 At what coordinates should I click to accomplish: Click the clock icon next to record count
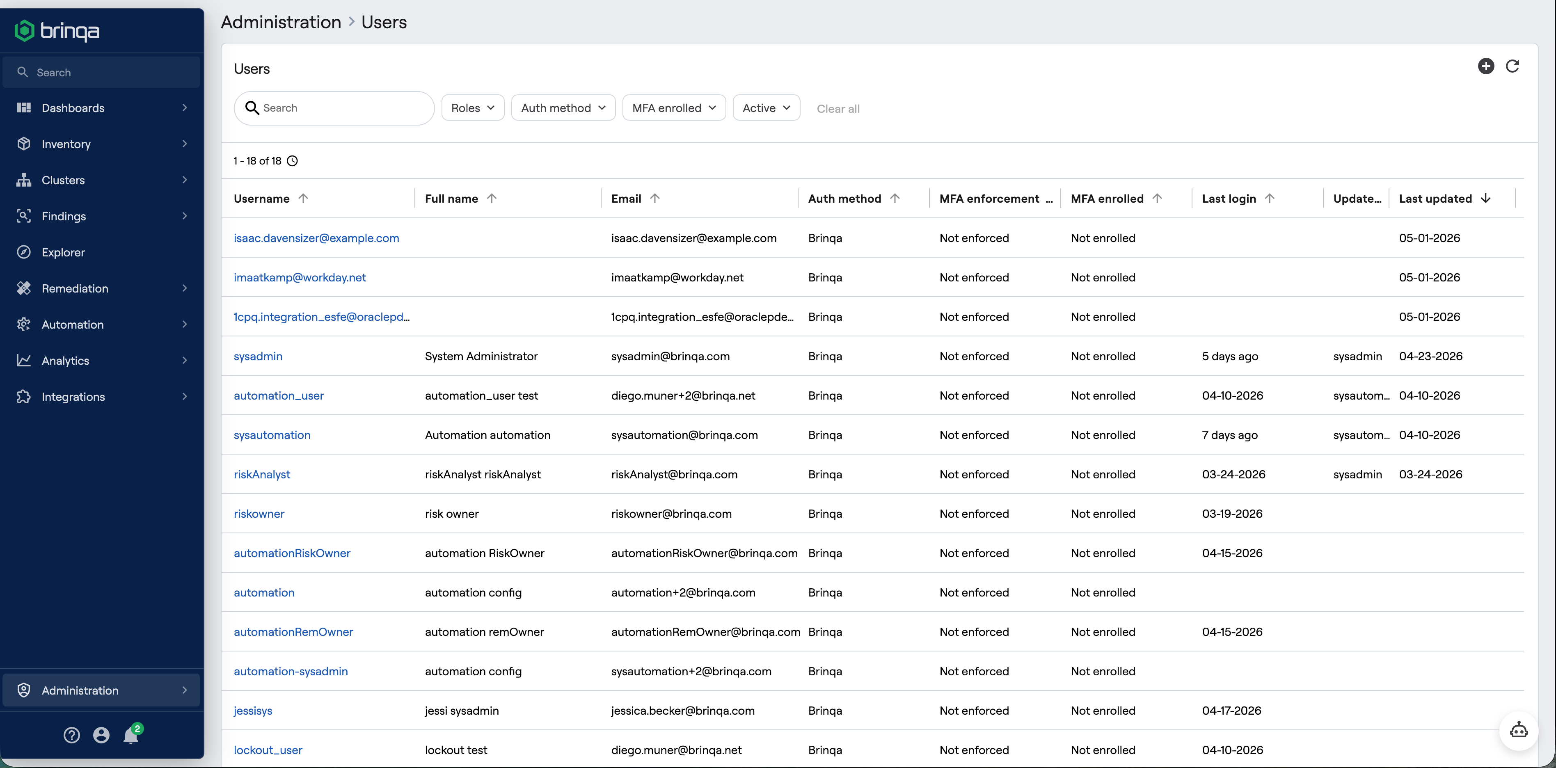tap(292, 160)
